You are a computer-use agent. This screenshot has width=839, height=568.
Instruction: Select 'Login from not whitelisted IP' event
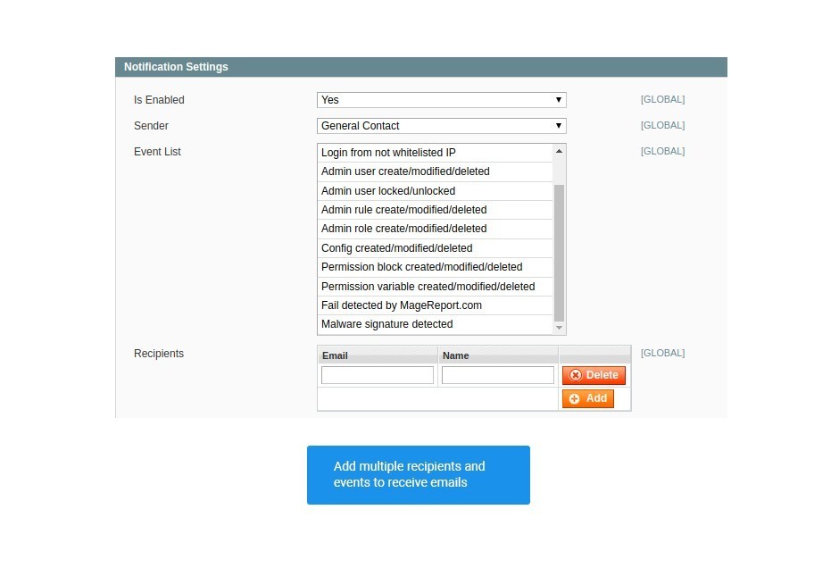(x=435, y=153)
